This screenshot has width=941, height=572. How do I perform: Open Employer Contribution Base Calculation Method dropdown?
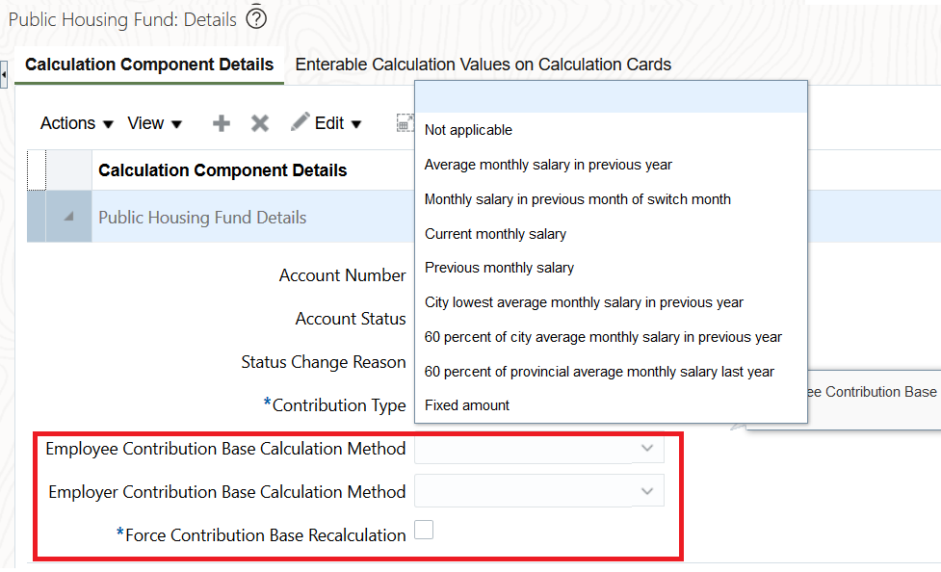[647, 492]
